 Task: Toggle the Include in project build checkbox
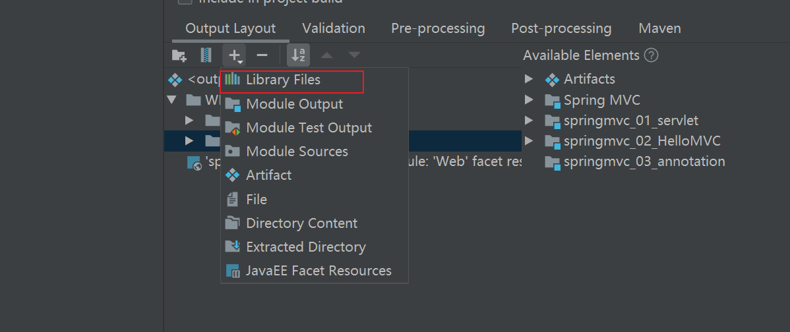185,1
